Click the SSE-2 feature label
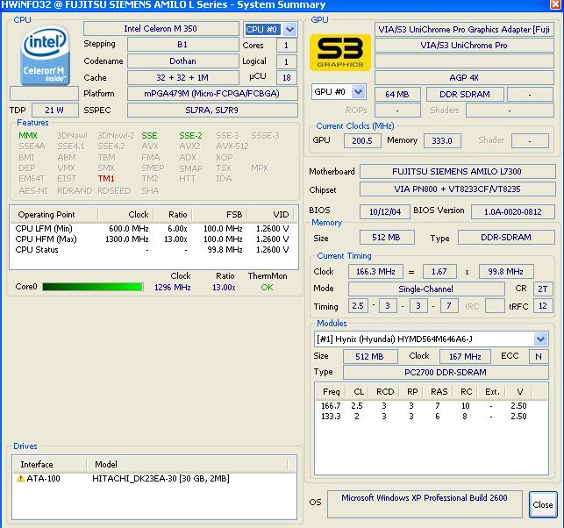The width and height of the screenshot is (564, 528). point(190,136)
